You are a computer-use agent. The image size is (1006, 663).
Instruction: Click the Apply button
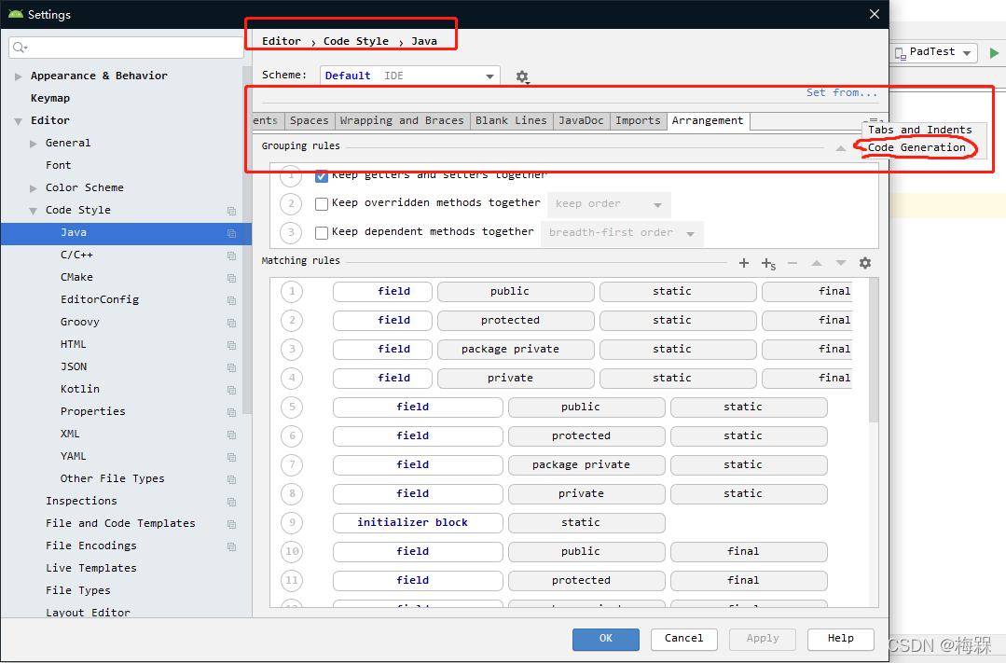(763, 639)
